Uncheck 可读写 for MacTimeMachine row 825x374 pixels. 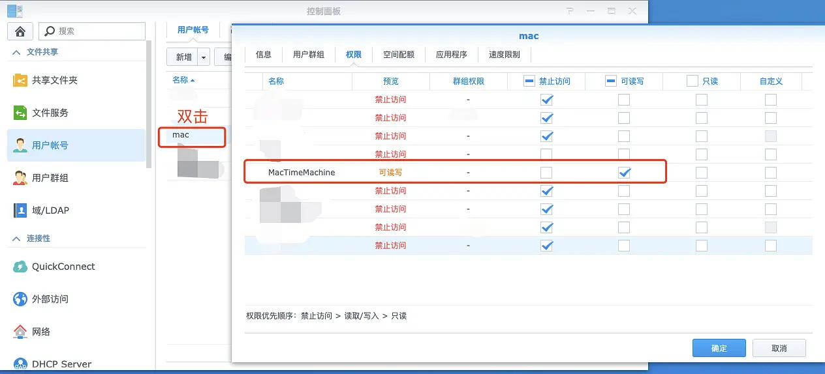click(624, 173)
